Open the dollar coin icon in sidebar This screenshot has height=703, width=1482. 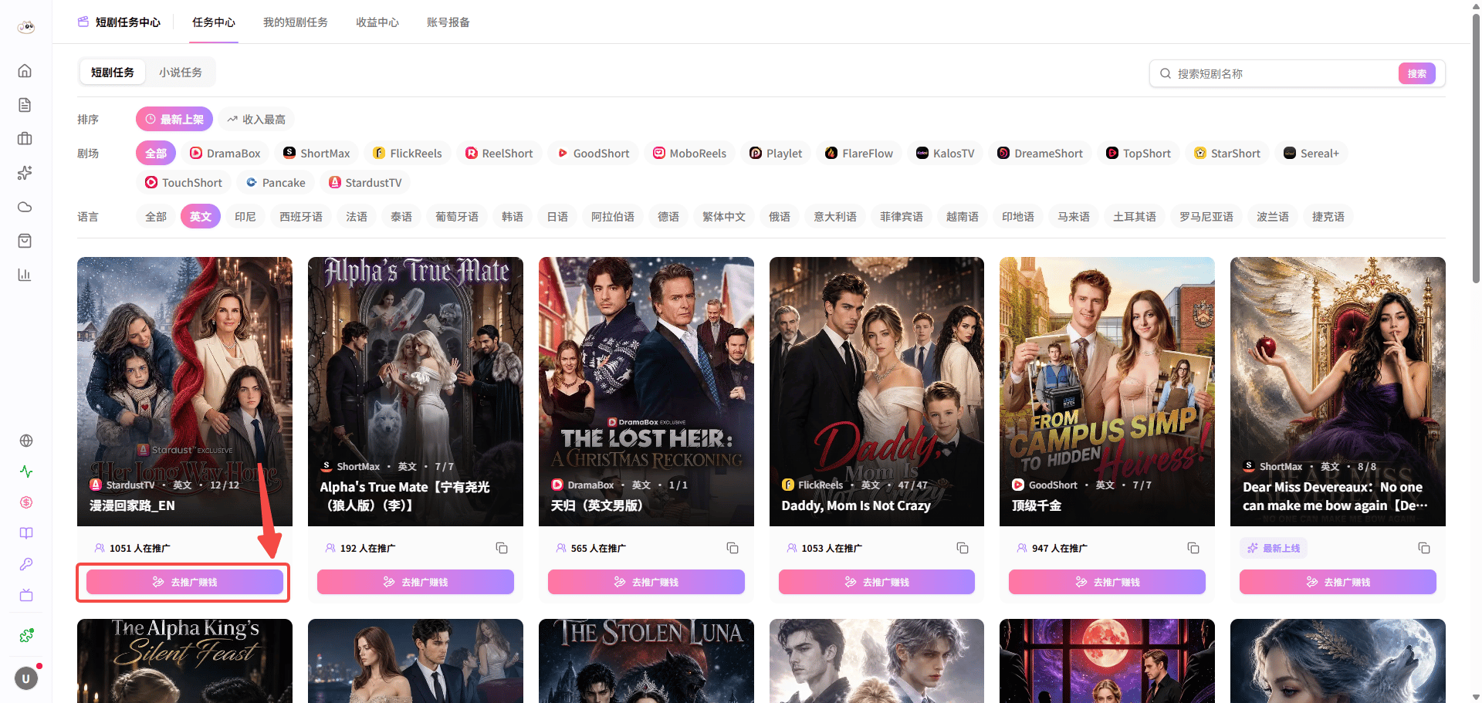[26, 502]
